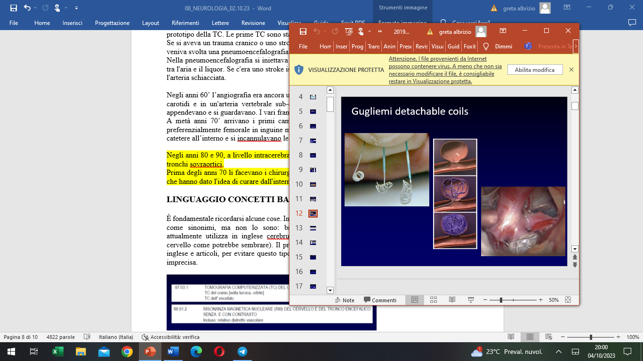Select slide 14 thumbnail
The width and height of the screenshot is (643, 361).
coord(313,243)
